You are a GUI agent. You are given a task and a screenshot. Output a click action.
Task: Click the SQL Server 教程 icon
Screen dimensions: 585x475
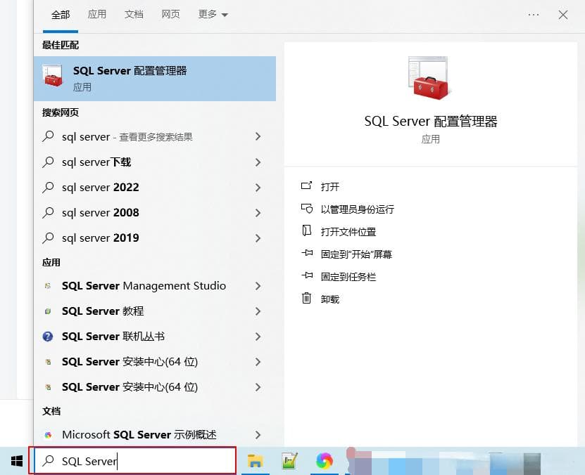(x=48, y=311)
